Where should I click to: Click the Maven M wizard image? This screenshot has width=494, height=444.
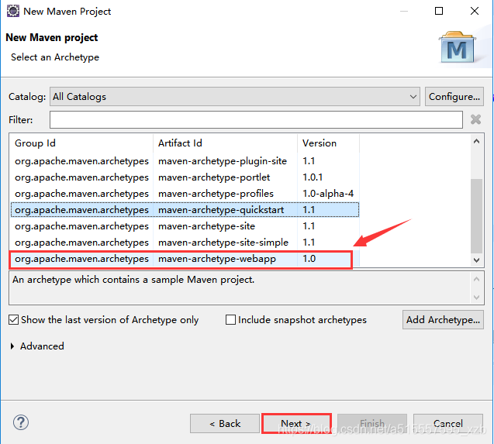pyautogui.click(x=457, y=47)
